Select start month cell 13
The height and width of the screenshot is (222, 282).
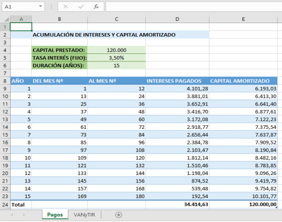[x=60, y=96]
